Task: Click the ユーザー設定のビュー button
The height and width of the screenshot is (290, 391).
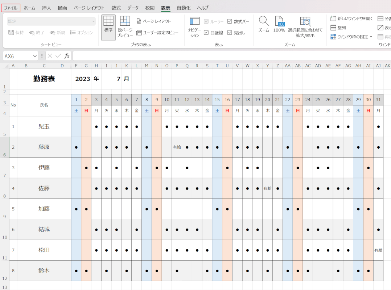Action: [157, 33]
